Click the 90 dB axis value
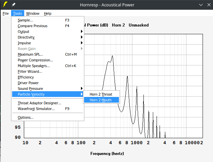 [x=18, y=137]
